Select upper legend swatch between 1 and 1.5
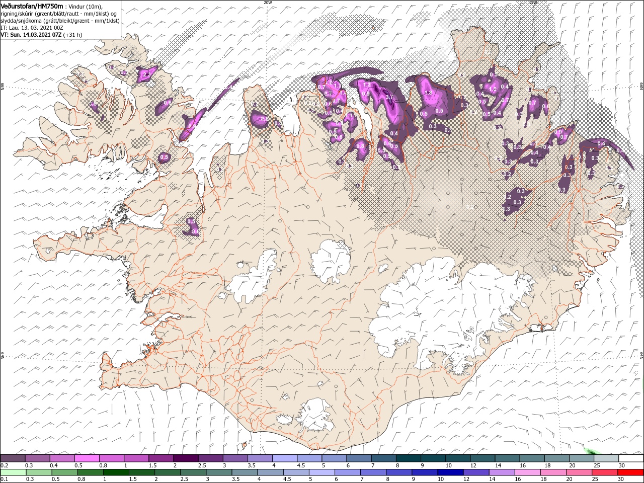Image resolution: width=644 pixels, height=483 pixels. point(136,458)
